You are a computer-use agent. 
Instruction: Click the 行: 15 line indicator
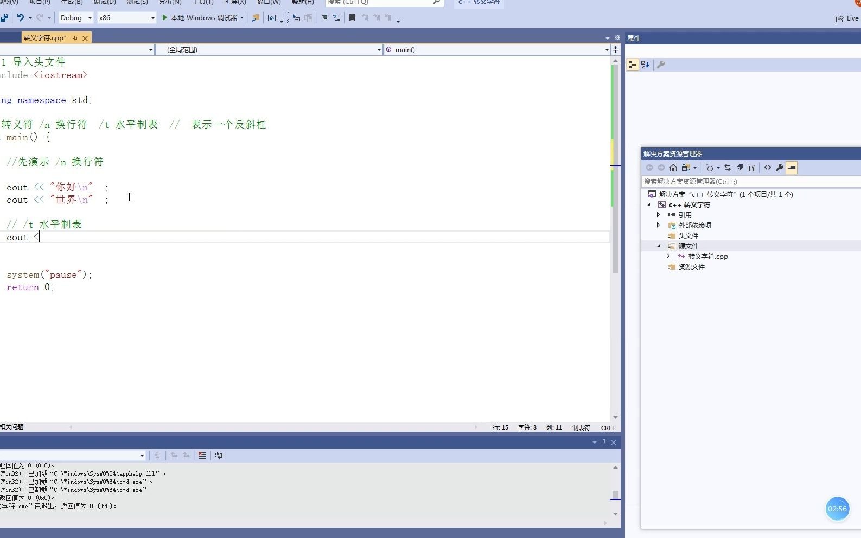coord(500,427)
